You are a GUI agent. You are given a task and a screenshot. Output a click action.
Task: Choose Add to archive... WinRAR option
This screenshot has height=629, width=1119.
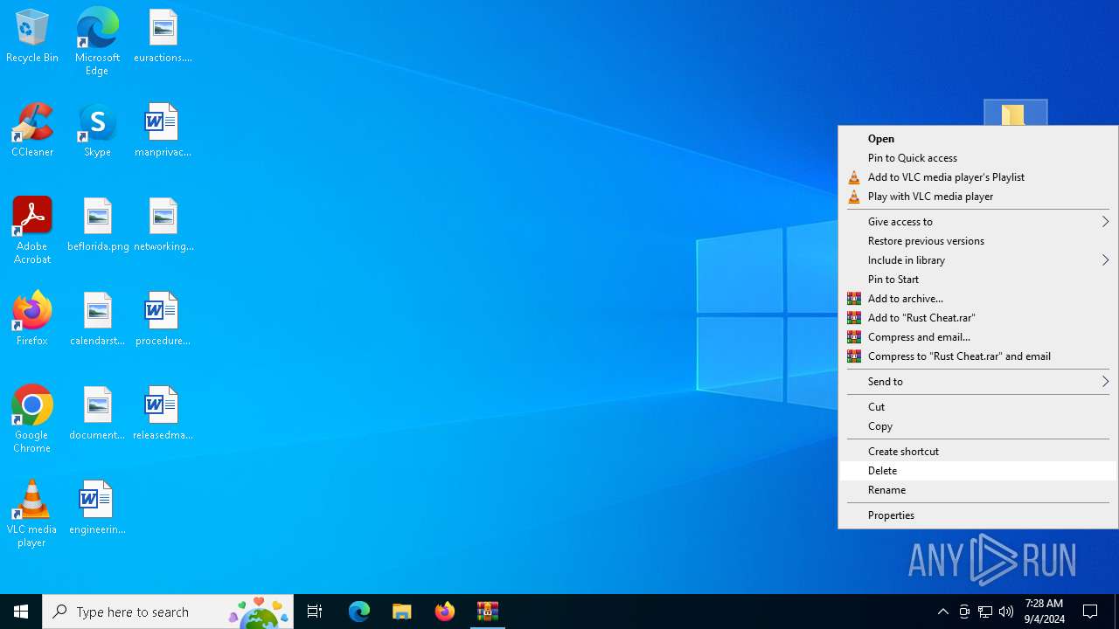(978, 299)
